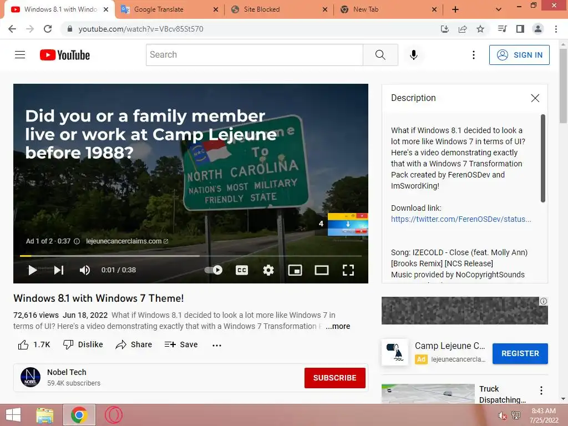Go to YouTube home via the logo
This screenshot has height=426, width=568.
pos(65,55)
